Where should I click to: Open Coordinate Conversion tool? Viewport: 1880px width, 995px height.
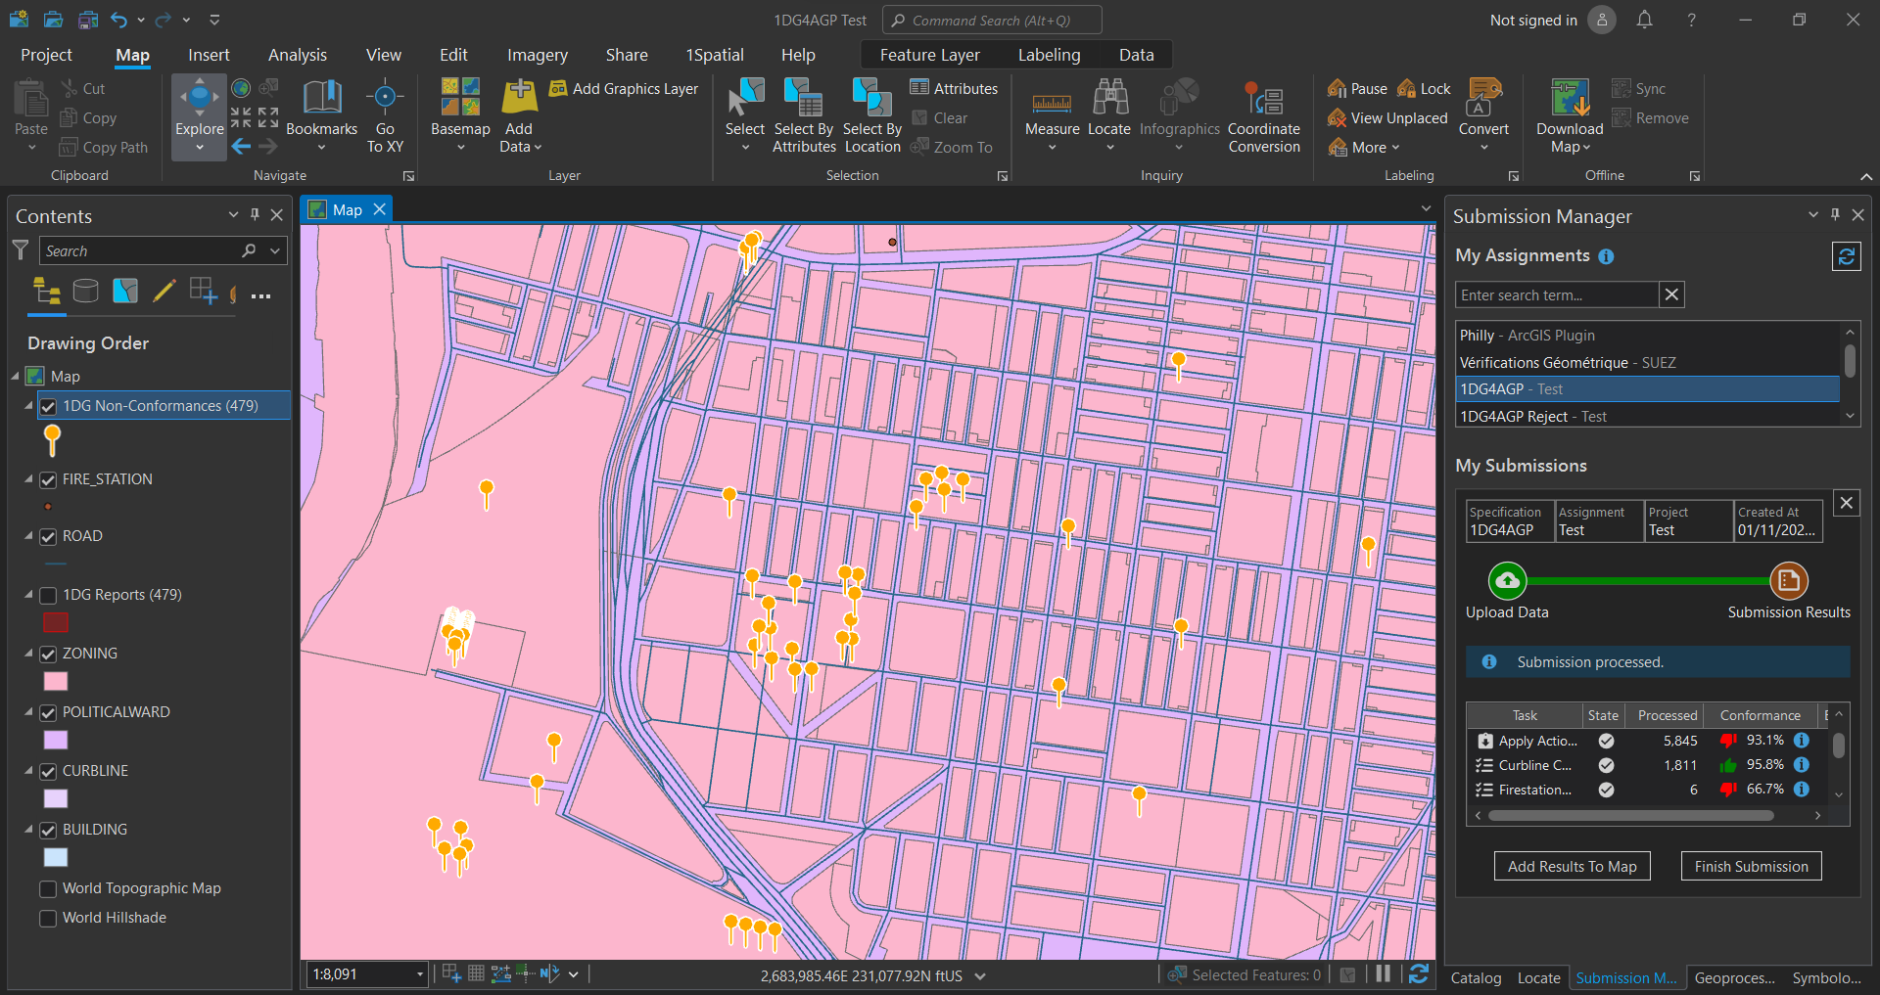point(1264,115)
